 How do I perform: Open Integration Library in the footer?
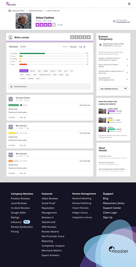click(82, 217)
